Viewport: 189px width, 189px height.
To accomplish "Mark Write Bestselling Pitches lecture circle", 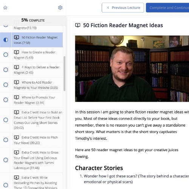I will pyautogui.click(x=6, y=185).
